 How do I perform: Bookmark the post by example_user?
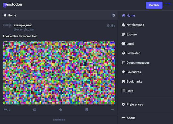click(x=87, y=109)
